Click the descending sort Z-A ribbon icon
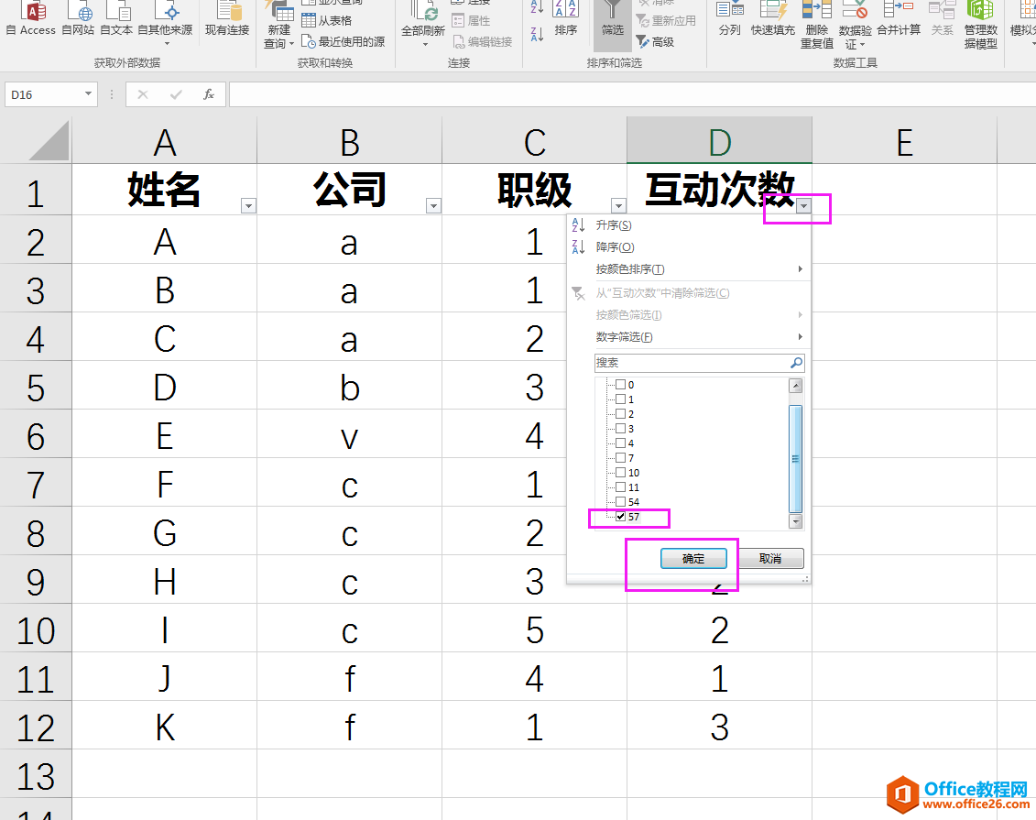 coord(537,33)
